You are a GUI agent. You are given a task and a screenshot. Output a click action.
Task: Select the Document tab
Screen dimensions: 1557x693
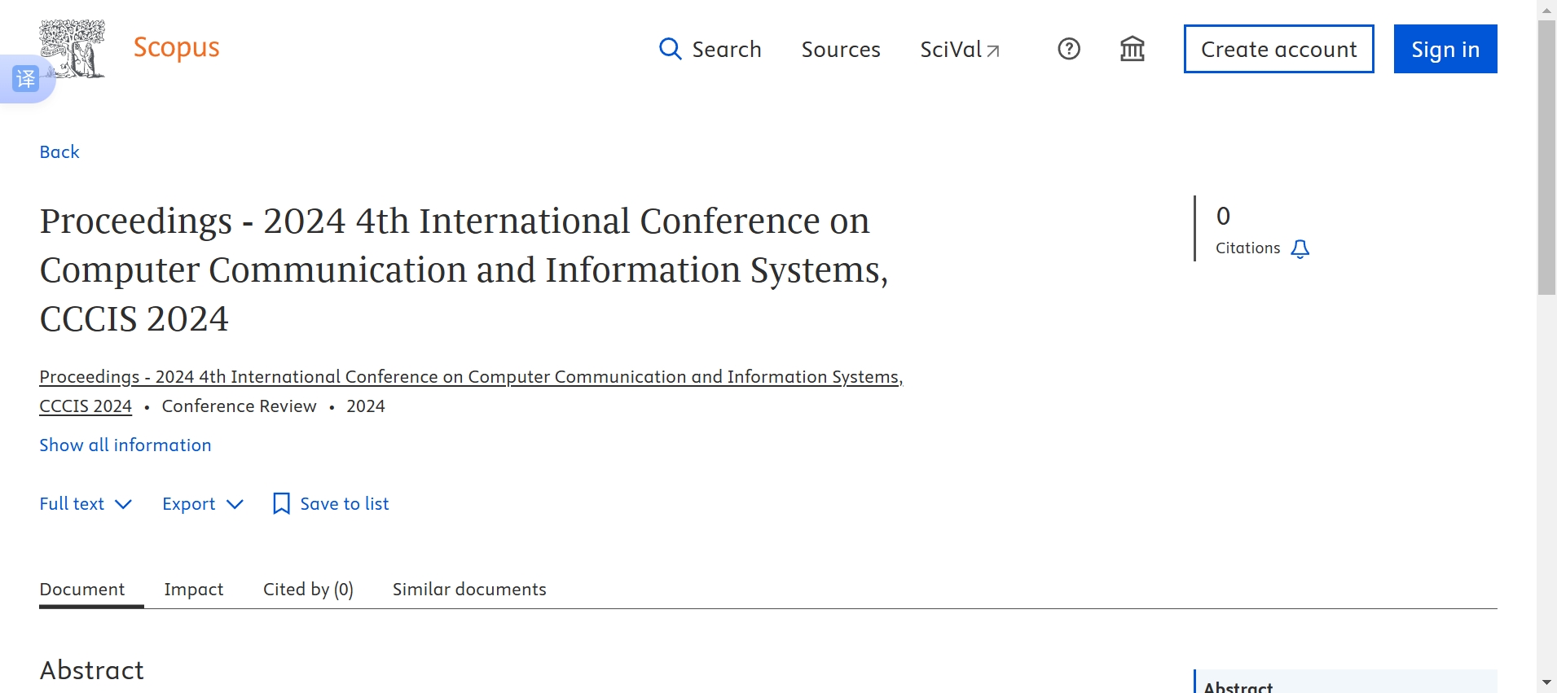pos(82,590)
